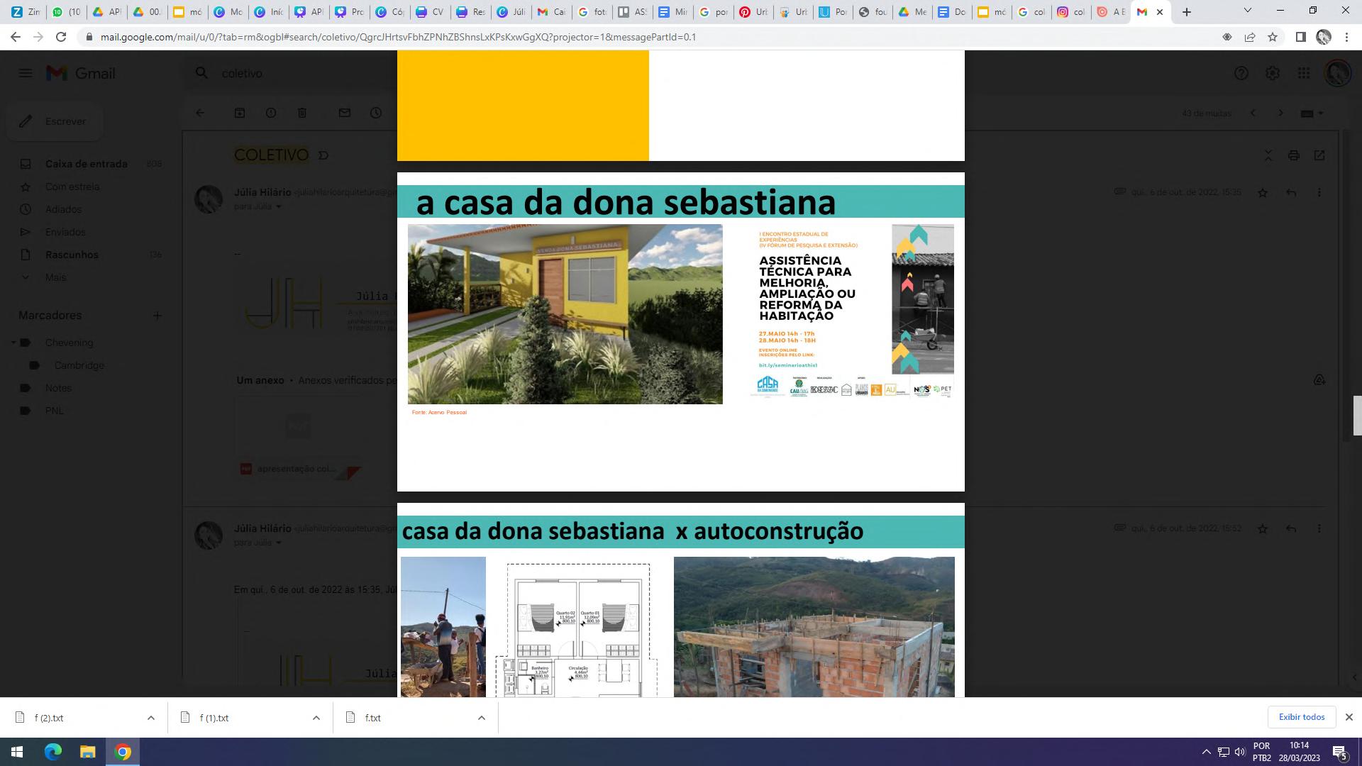
Task: Click the mark as unread envelope icon
Action: pyautogui.click(x=345, y=113)
